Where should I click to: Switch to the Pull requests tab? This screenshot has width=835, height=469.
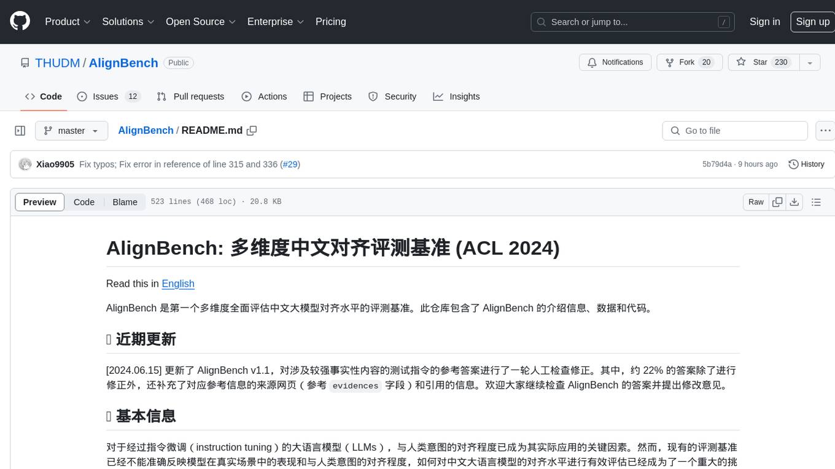[190, 96]
